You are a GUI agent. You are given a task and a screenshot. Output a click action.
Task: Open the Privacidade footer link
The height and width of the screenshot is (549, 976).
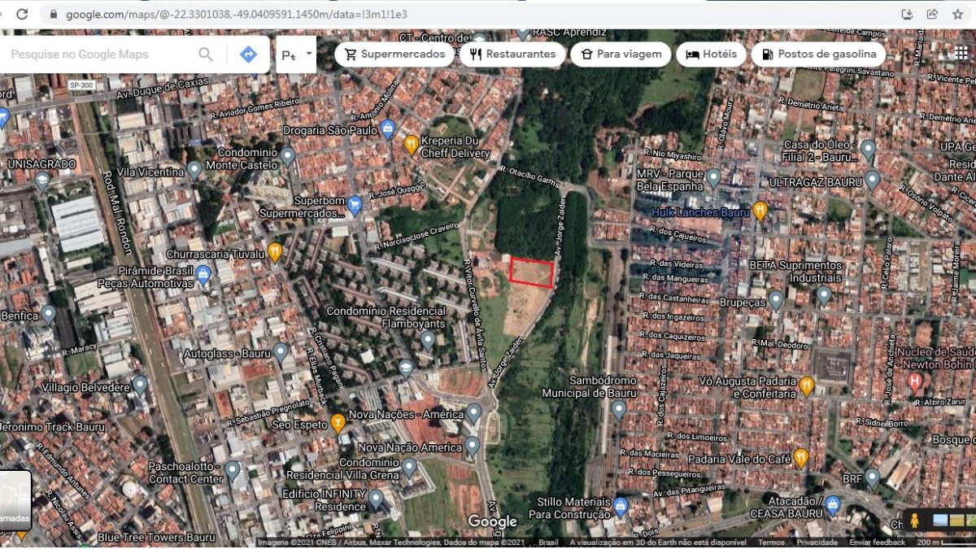(817, 542)
